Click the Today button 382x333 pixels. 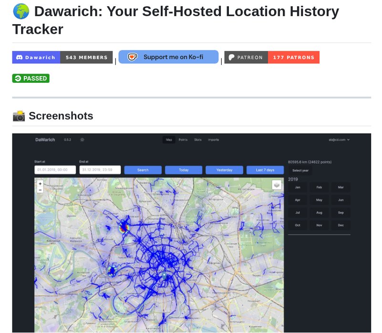pos(184,170)
